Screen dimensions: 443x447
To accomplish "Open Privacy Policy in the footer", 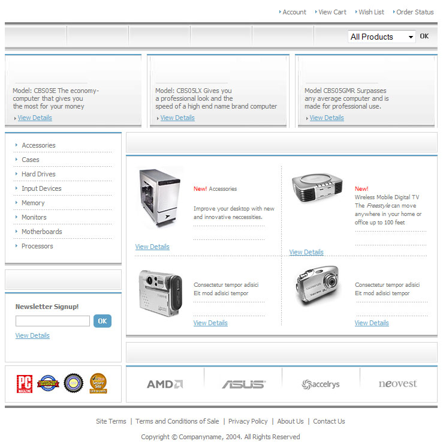I will (248, 421).
